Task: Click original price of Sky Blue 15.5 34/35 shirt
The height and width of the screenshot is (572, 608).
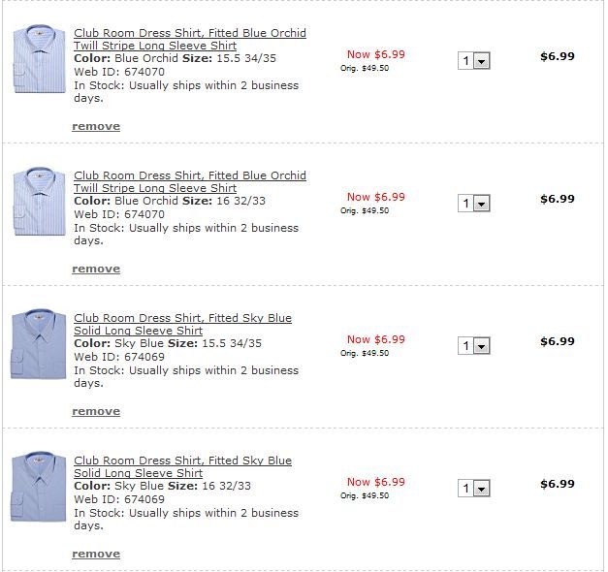Action: tap(365, 353)
